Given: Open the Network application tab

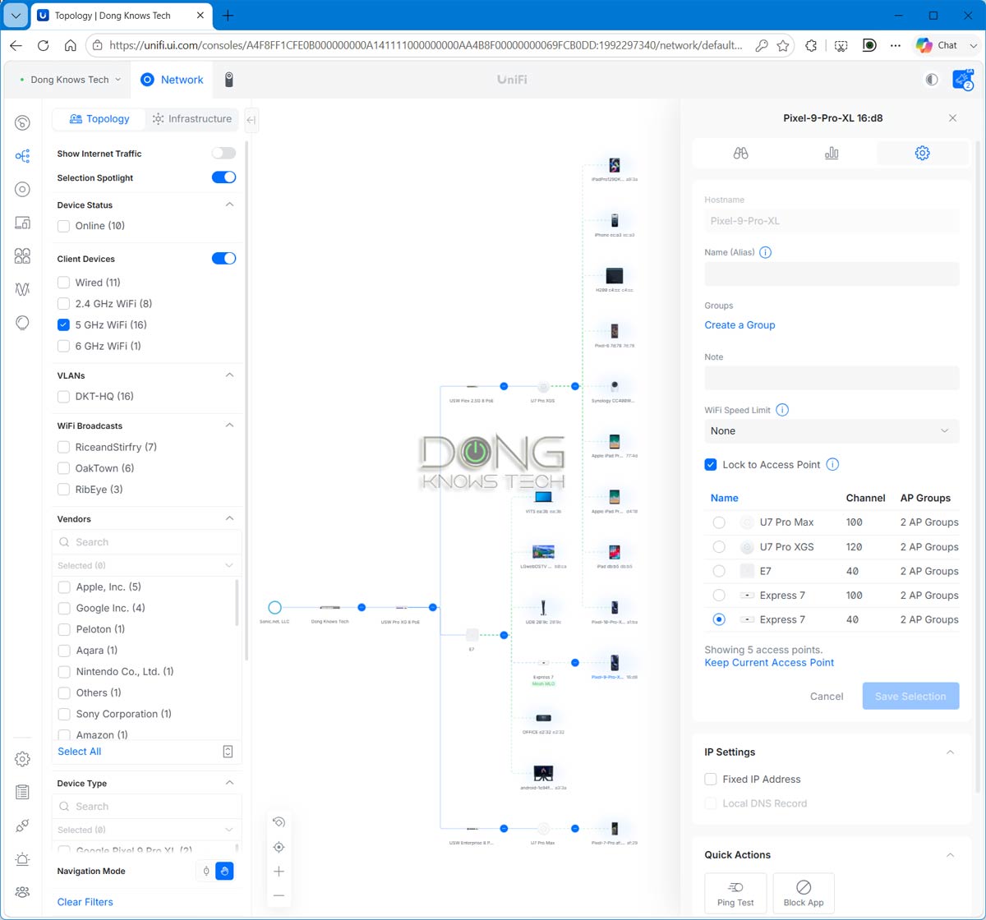Looking at the screenshot, I should [172, 80].
